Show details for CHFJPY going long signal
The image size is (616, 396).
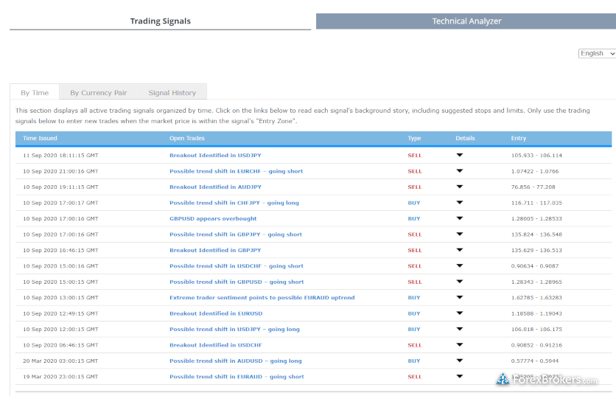(459, 203)
